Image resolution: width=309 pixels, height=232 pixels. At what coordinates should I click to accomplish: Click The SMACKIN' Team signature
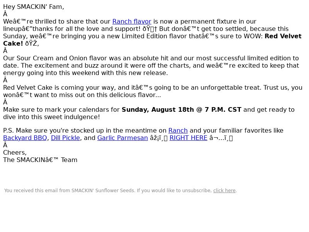click(x=40, y=160)
